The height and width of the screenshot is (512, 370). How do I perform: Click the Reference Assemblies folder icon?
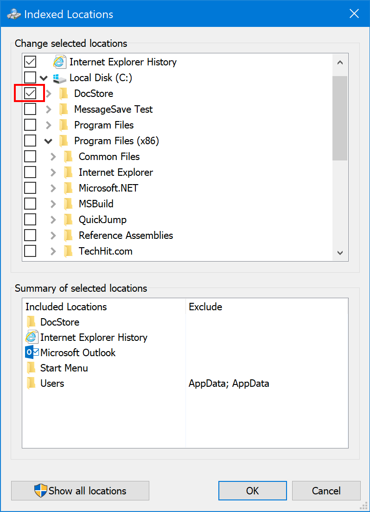(68, 236)
